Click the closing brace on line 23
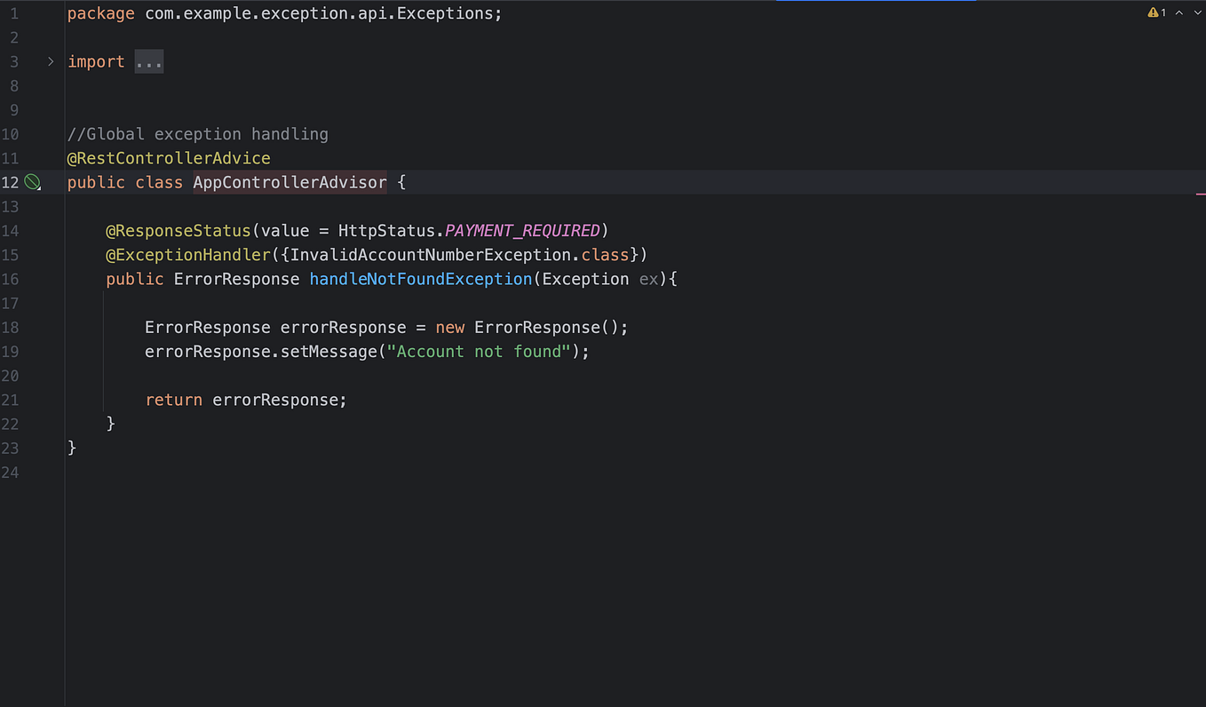Image resolution: width=1206 pixels, height=707 pixels. pos(72,448)
